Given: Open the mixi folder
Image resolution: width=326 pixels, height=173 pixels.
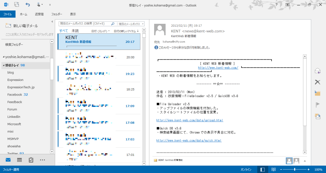Looking at the screenshot, I should click(x=11, y=131).
